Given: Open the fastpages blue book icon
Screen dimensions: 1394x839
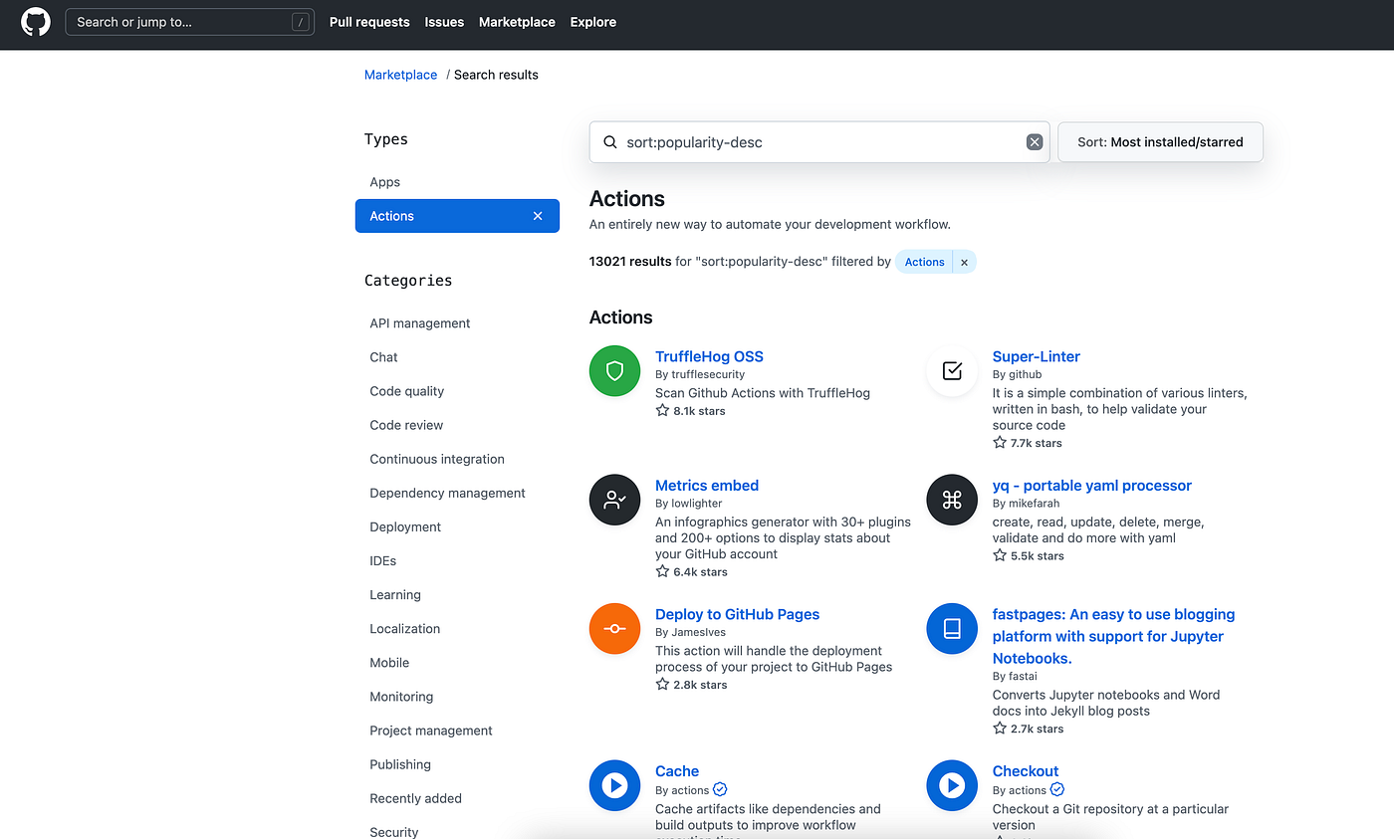Looking at the screenshot, I should (x=952, y=629).
